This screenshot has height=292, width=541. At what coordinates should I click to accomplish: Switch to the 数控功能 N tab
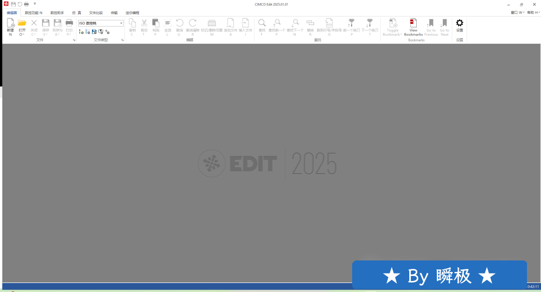[x=34, y=13]
